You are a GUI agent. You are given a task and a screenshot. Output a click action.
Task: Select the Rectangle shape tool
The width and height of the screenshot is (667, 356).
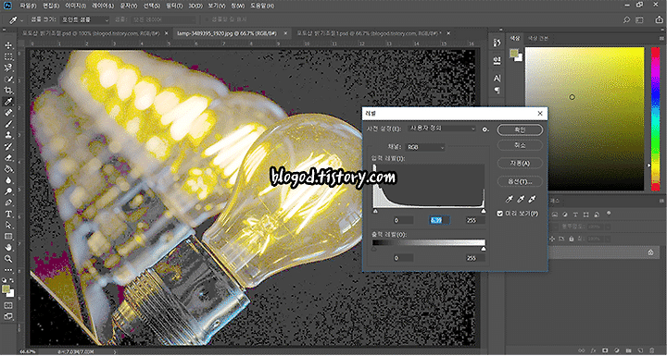pos(8,236)
